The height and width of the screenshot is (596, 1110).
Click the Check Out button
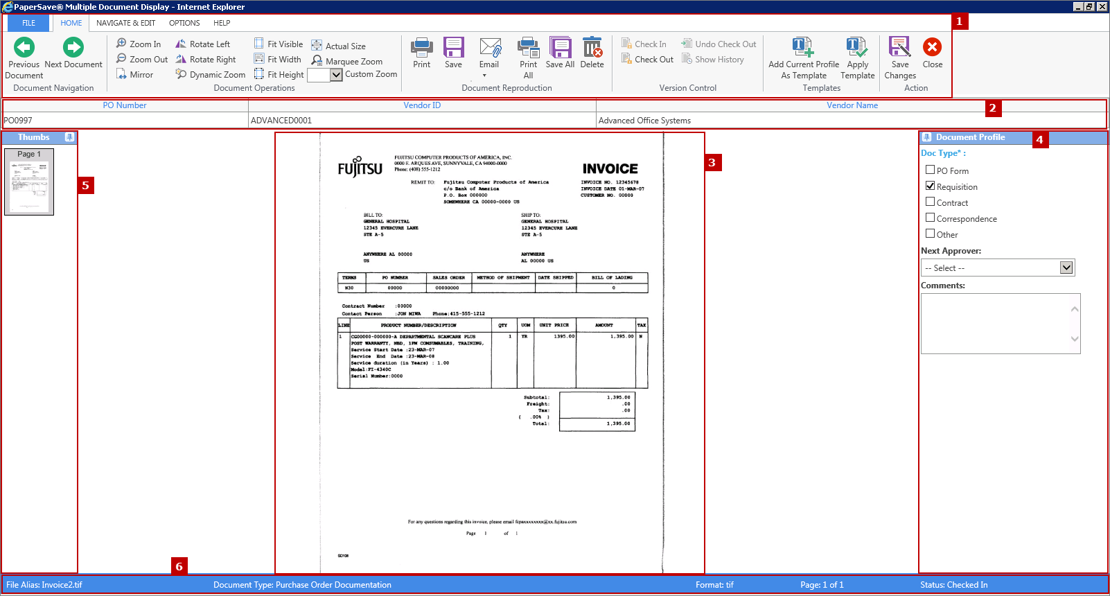pyautogui.click(x=647, y=59)
